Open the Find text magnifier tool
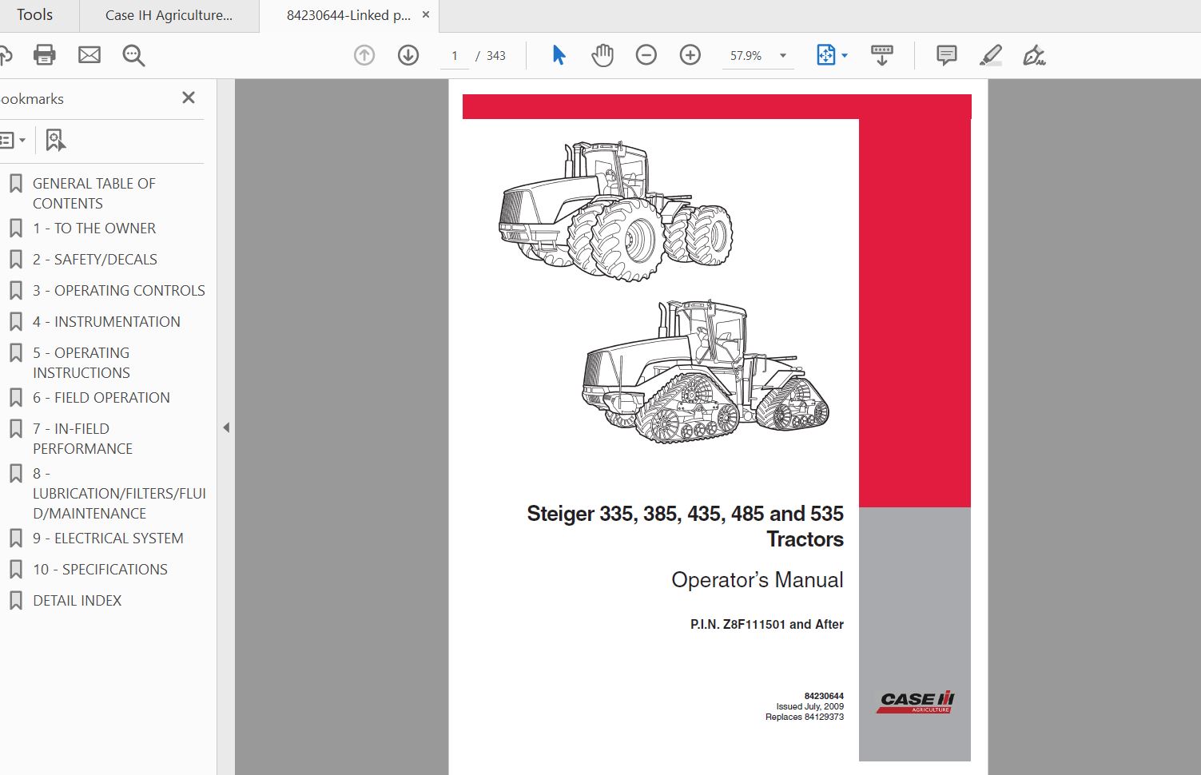This screenshot has height=775, width=1201. coord(133,55)
